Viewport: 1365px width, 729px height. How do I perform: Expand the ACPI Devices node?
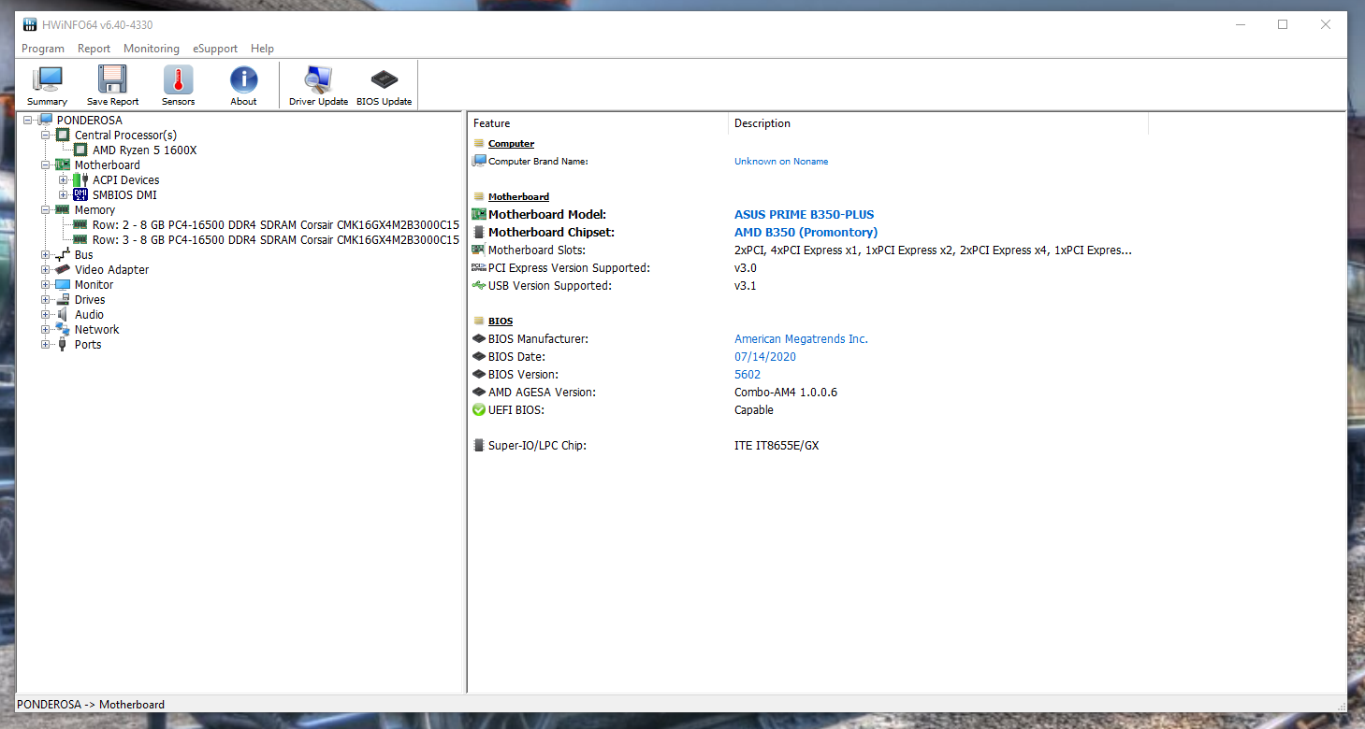coord(64,180)
